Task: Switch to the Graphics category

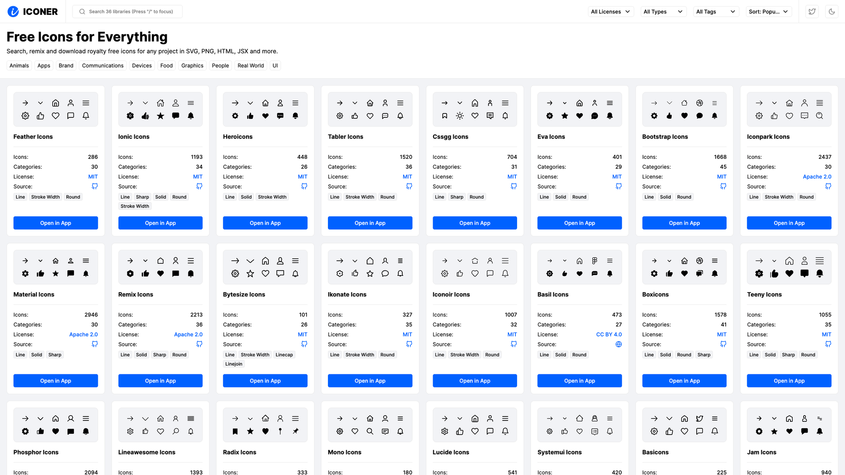Action: (192, 65)
